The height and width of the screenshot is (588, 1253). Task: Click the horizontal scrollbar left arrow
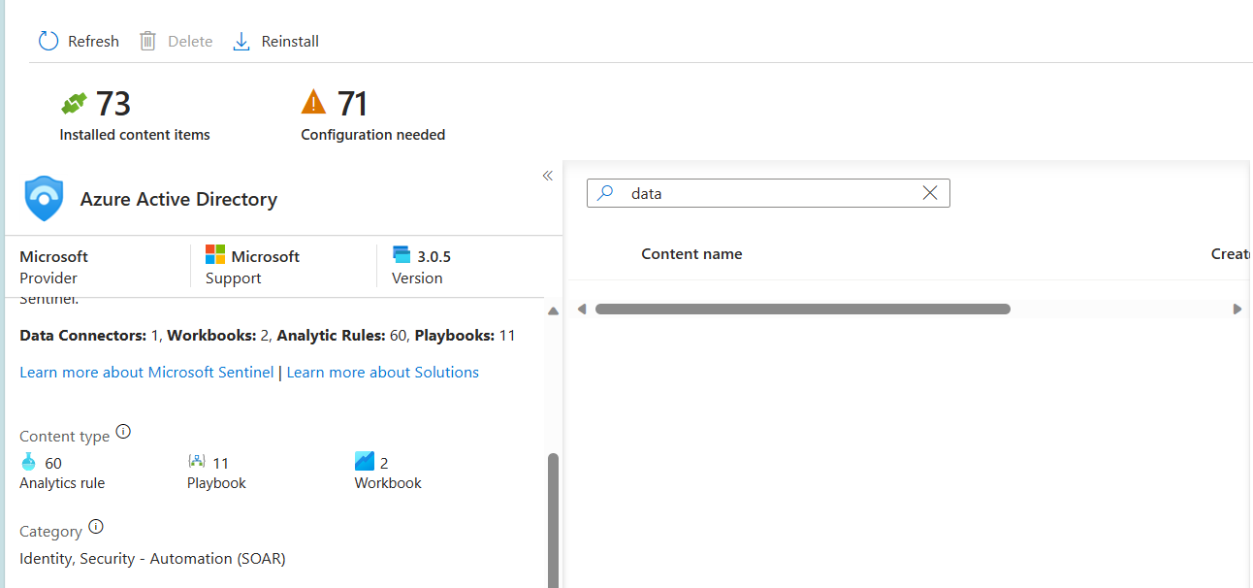582,310
